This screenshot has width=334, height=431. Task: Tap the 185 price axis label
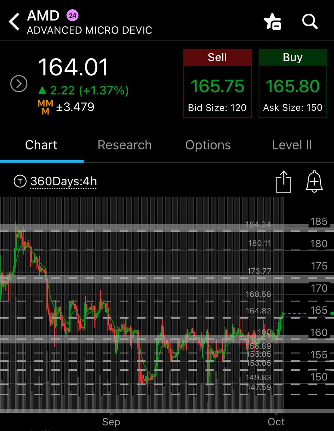point(319,222)
